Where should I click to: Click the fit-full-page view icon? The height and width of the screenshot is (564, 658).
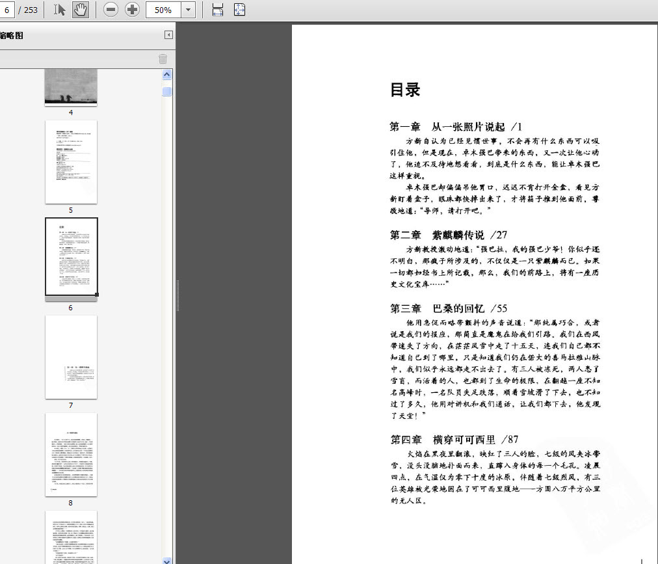point(240,10)
